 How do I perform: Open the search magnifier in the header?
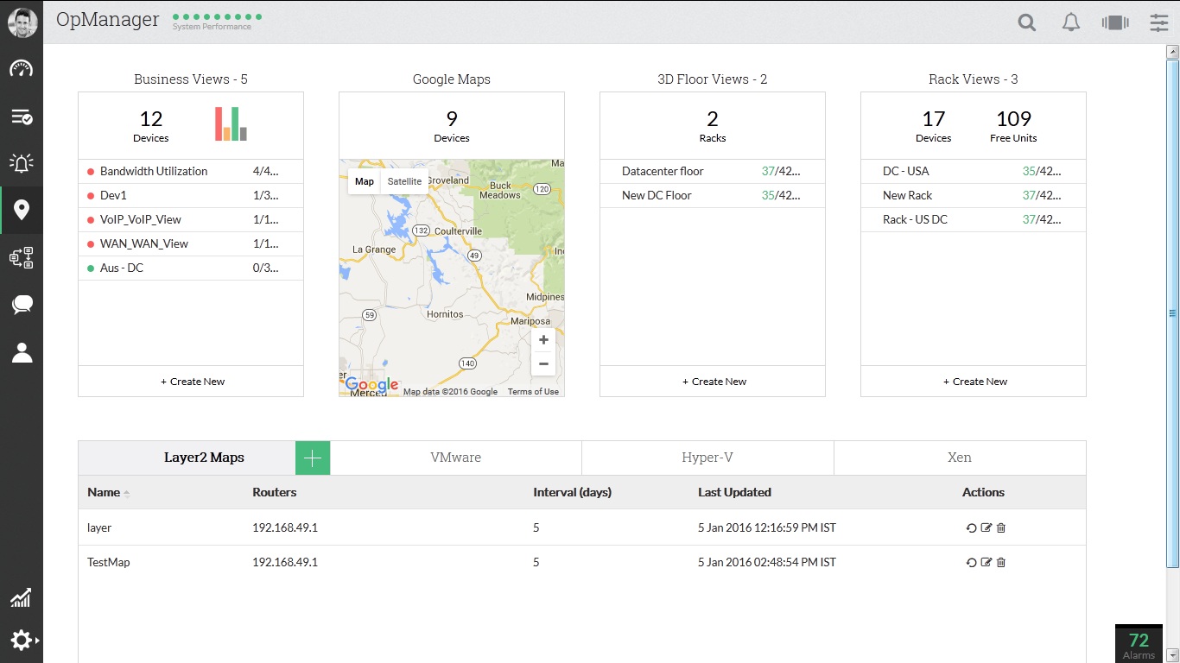pyautogui.click(x=1026, y=22)
